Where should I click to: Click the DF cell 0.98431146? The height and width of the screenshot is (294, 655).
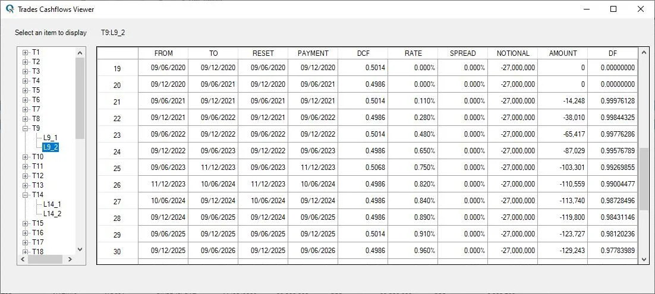613,217
